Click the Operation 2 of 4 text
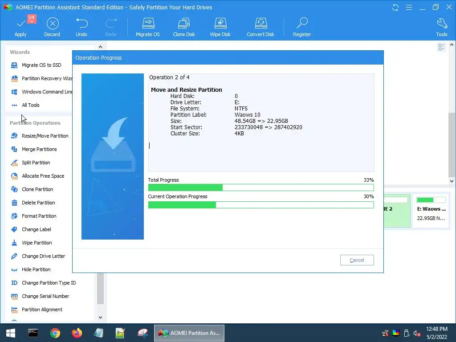Image resolution: width=456 pixels, height=342 pixels. [169, 77]
